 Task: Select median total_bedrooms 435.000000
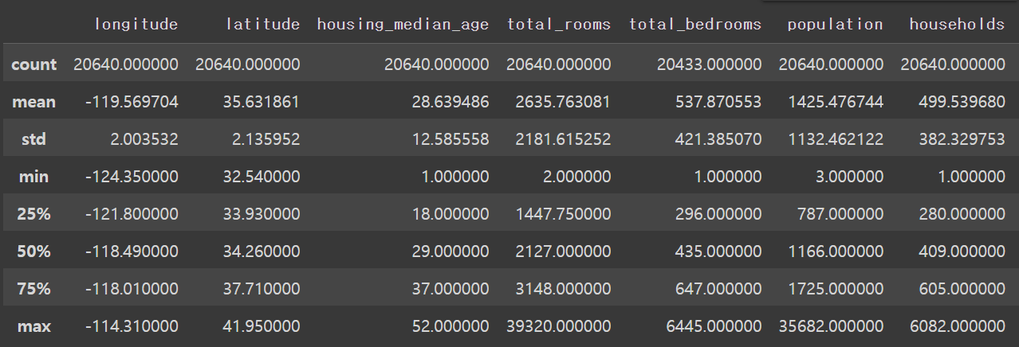[718, 251]
